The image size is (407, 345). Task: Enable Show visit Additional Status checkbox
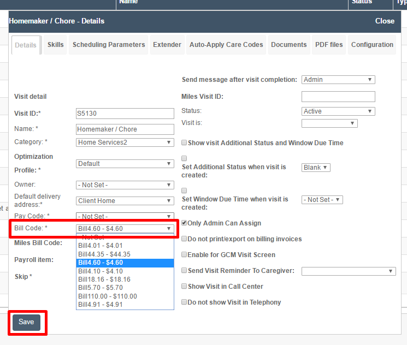click(184, 142)
